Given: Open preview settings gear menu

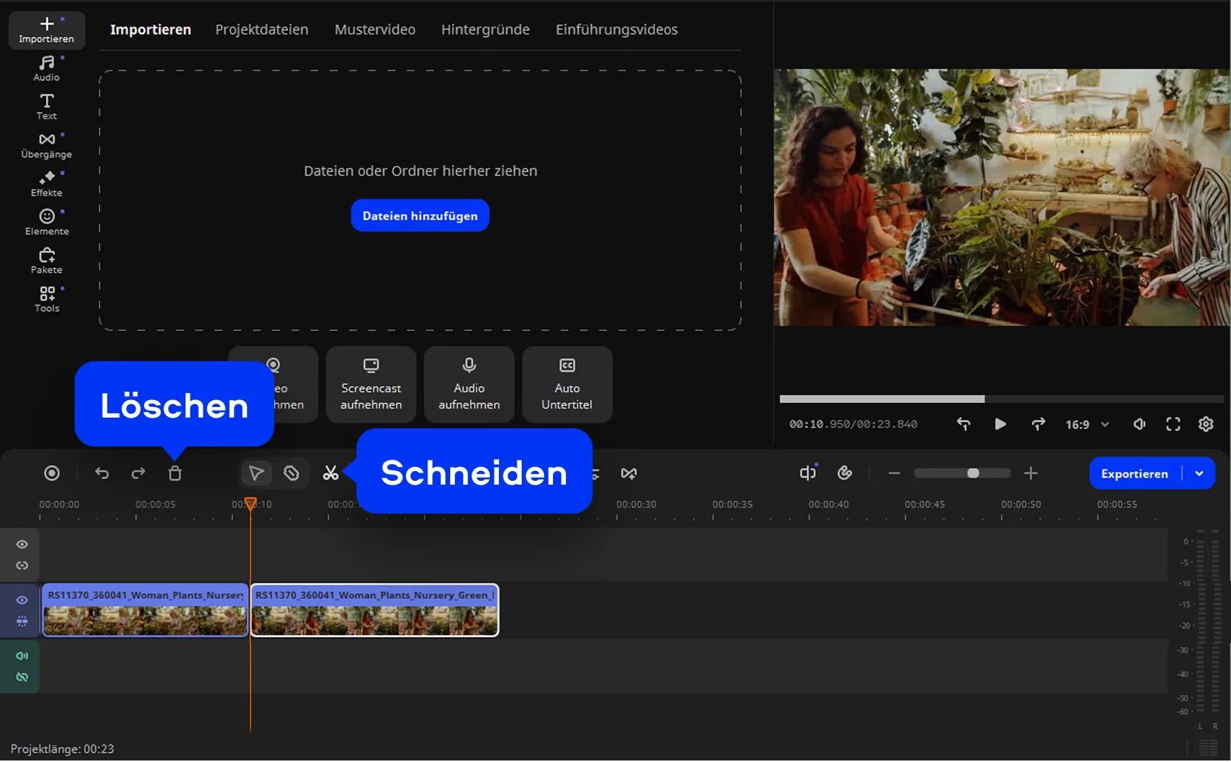Looking at the screenshot, I should click(1206, 424).
